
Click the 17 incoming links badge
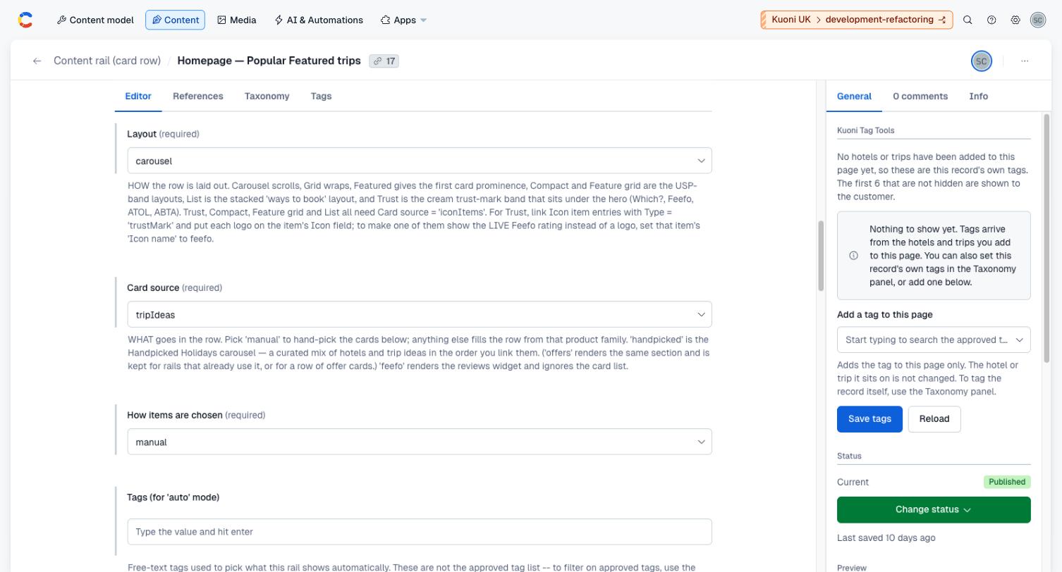[384, 61]
